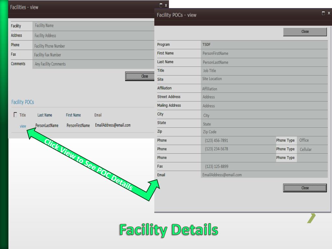This screenshot has width=332, height=249.
Task: Click the Zip Code field
Action: tap(264, 132)
